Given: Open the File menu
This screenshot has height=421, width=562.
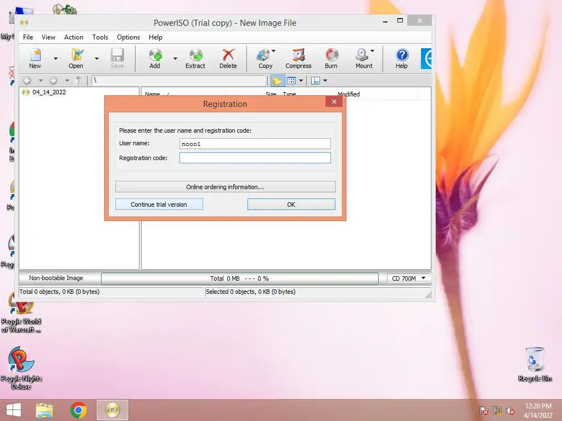Looking at the screenshot, I should (28, 37).
